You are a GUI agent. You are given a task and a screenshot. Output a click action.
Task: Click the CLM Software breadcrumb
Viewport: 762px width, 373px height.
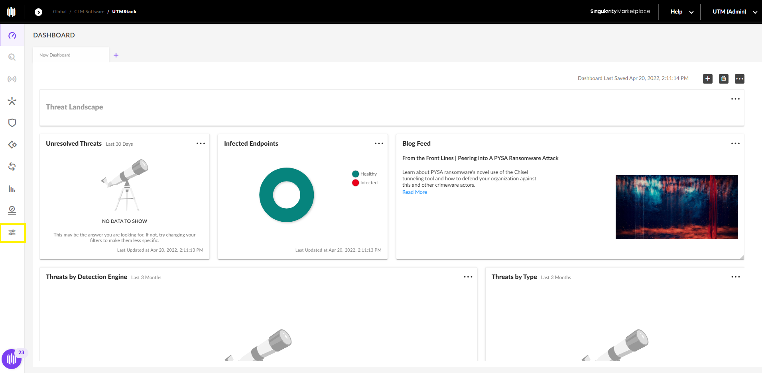pyautogui.click(x=89, y=12)
